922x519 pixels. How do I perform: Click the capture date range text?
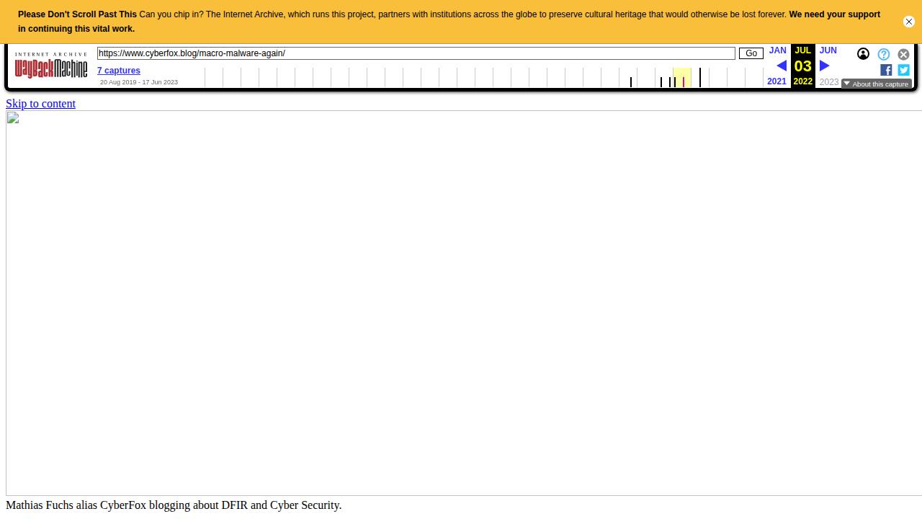pyautogui.click(x=139, y=82)
